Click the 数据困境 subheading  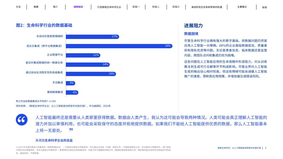[191, 34]
